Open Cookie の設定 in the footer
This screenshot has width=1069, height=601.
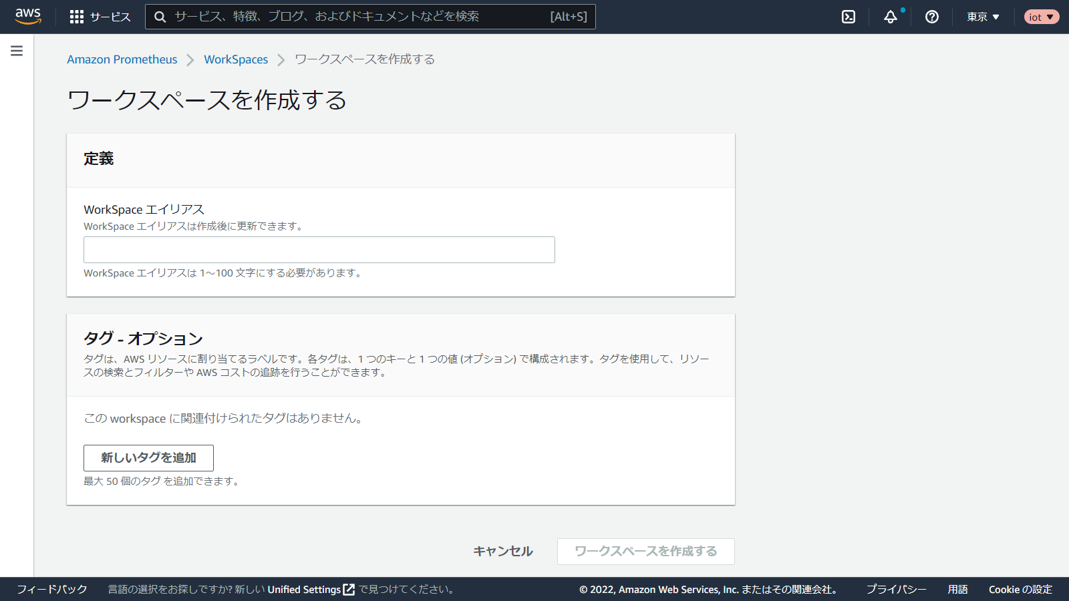point(1020,590)
